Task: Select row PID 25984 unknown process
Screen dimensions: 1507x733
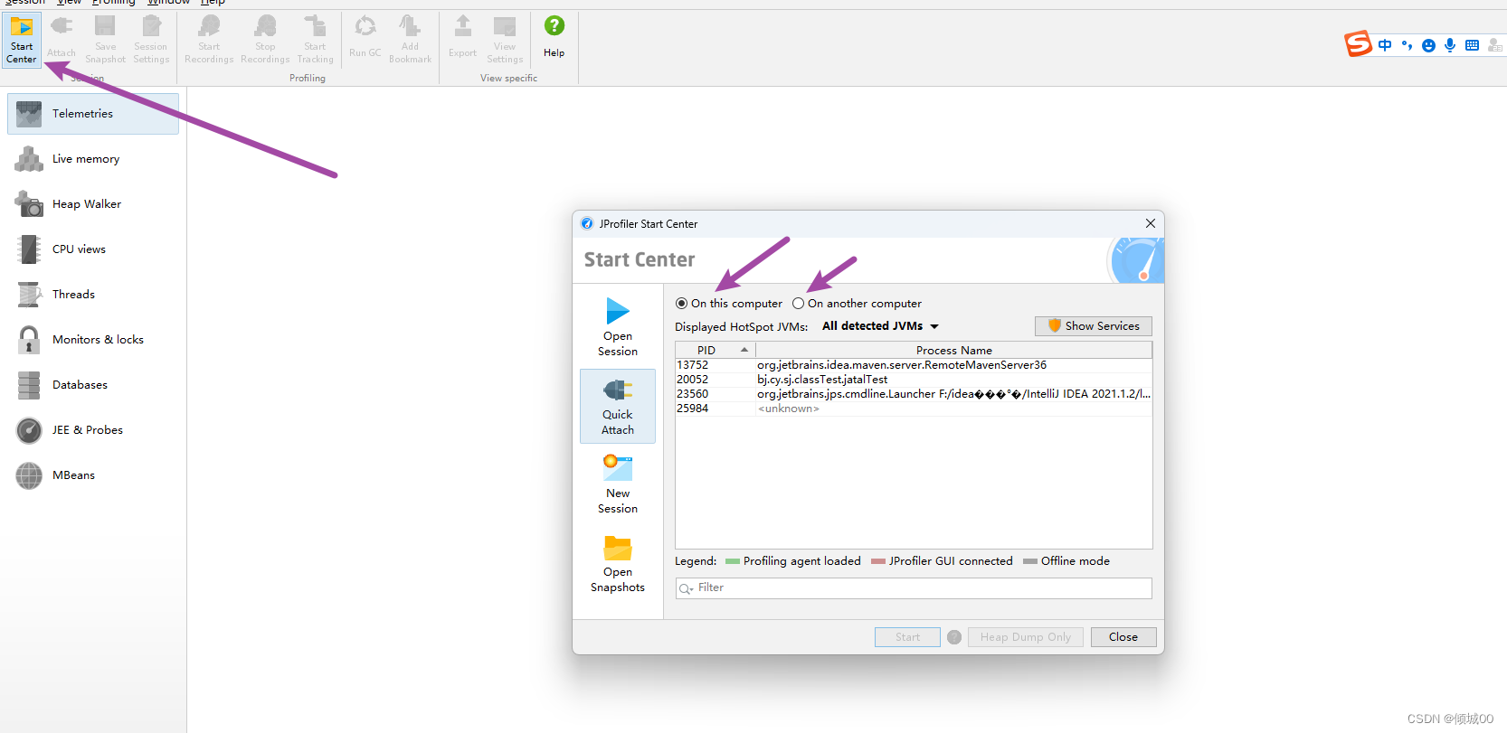Action: 914,409
